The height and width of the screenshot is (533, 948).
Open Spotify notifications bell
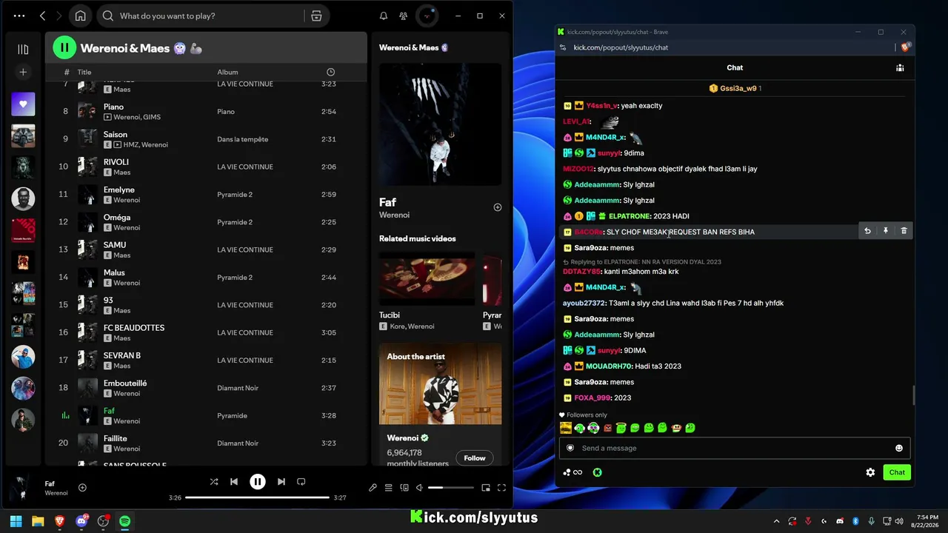[384, 16]
